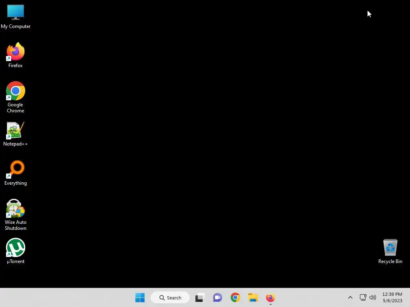Select the Google Chrome desktop shortcut
The height and width of the screenshot is (307, 410).
coord(16,97)
